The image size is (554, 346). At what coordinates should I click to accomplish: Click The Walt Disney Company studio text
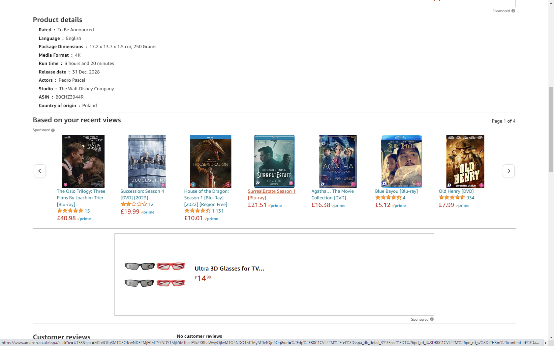tap(86, 89)
